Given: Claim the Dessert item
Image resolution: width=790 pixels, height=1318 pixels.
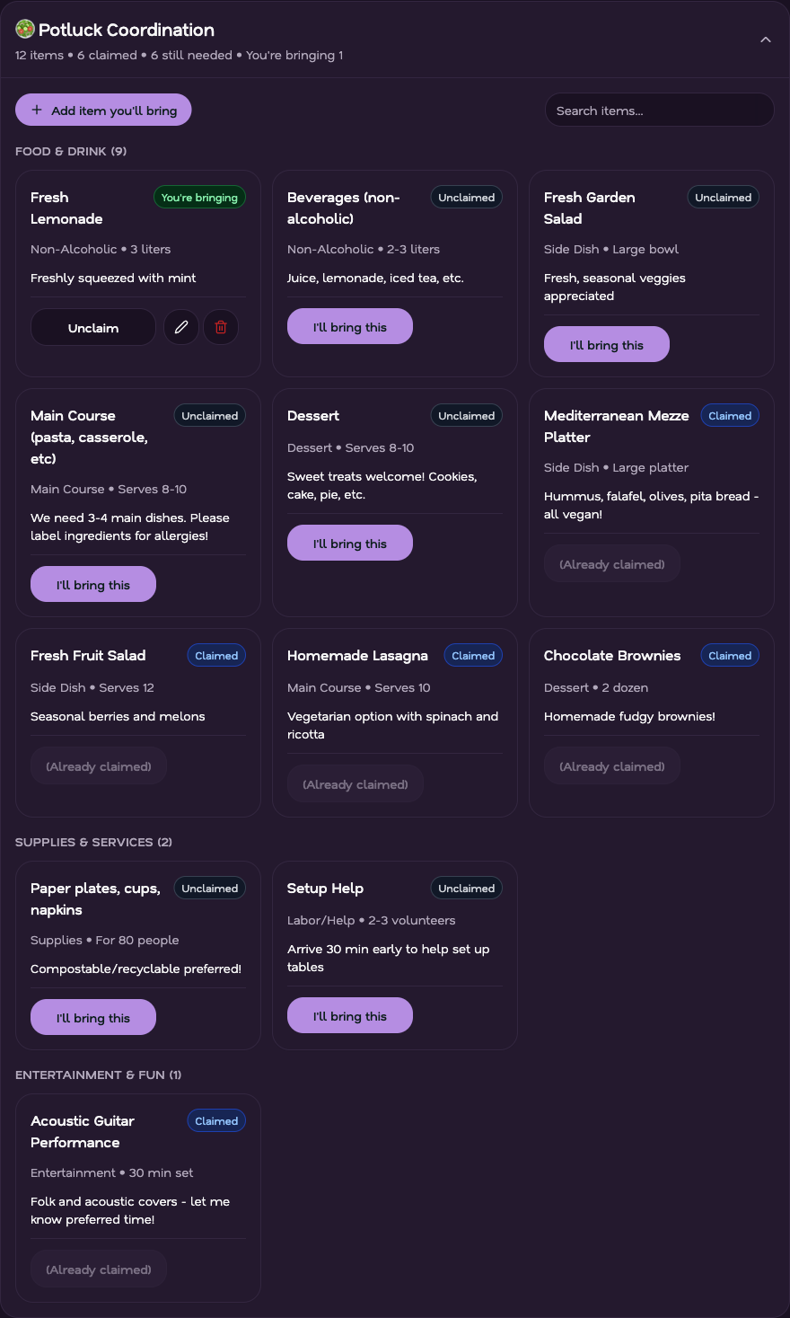Looking at the screenshot, I should 350,543.
